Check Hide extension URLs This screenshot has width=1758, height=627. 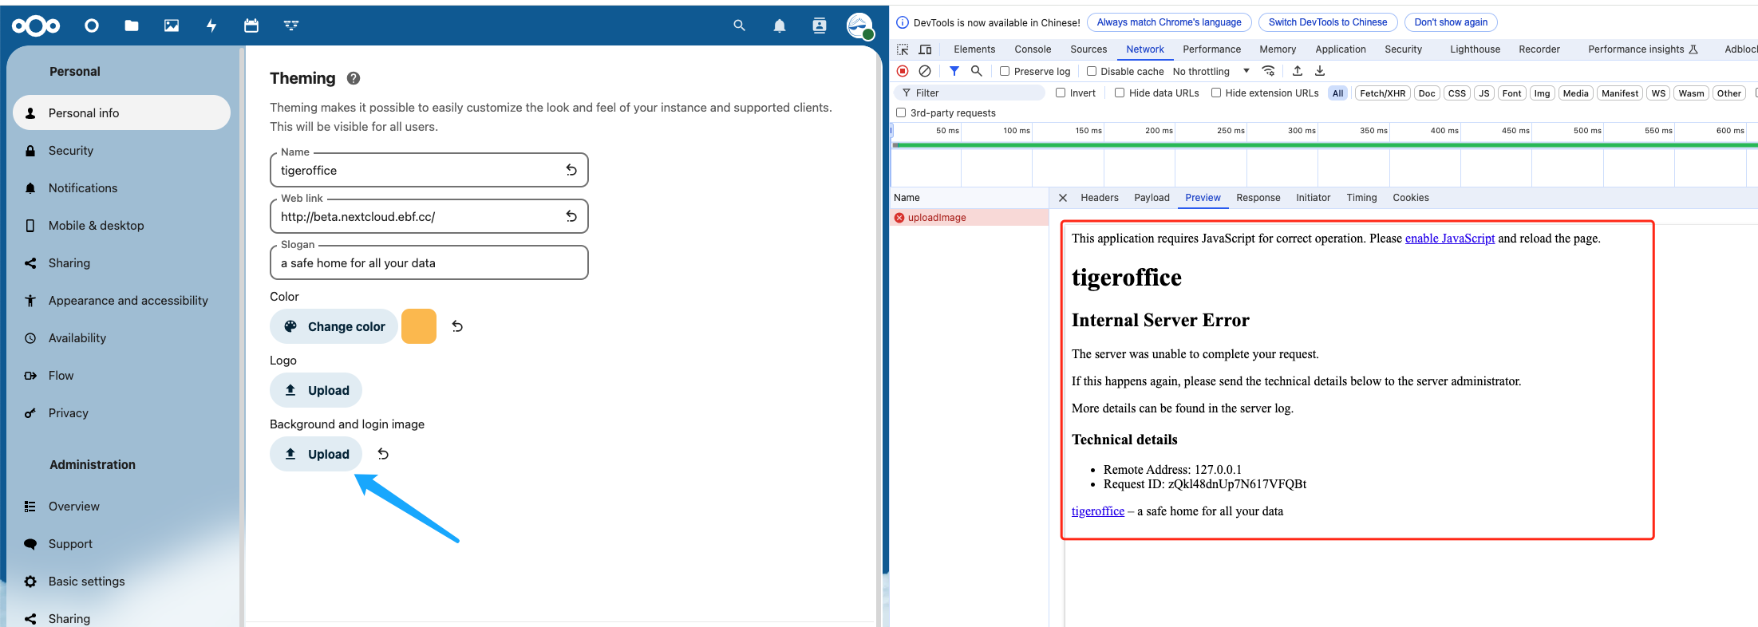click(1216, 93)
